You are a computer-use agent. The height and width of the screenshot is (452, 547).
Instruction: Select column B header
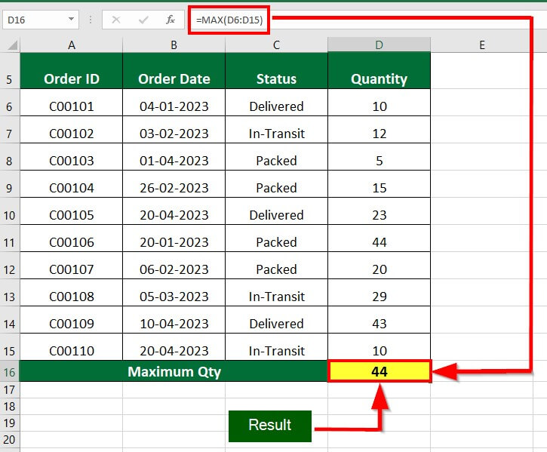tap(174, 45)
